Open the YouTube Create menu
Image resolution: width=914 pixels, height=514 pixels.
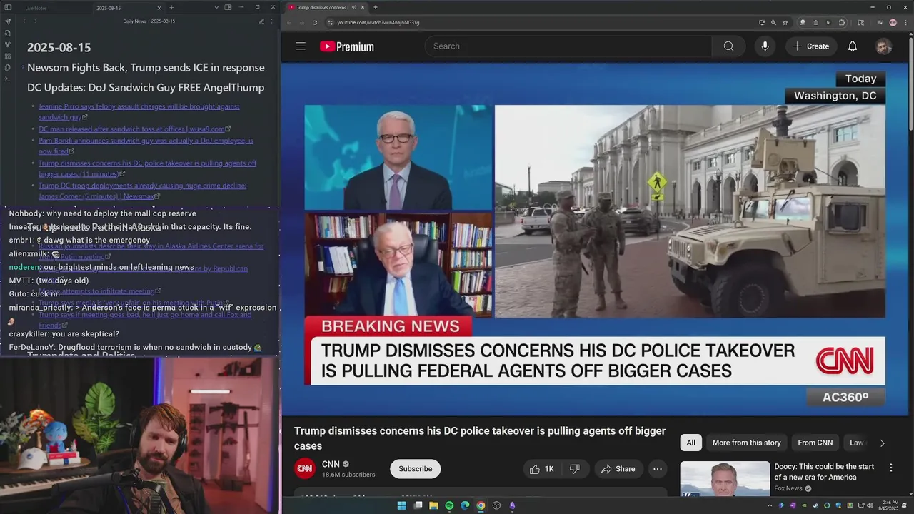pos(810,46)
